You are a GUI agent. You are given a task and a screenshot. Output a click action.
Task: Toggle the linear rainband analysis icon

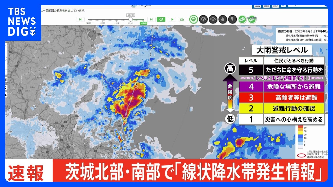click(242, 19)
